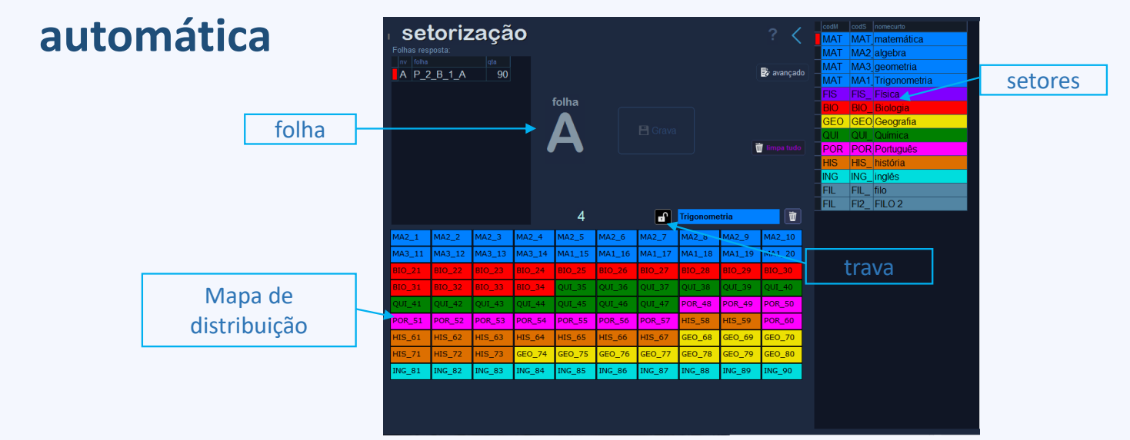
Task: Click map cell BIO_21
Action: tap(410, 270)
